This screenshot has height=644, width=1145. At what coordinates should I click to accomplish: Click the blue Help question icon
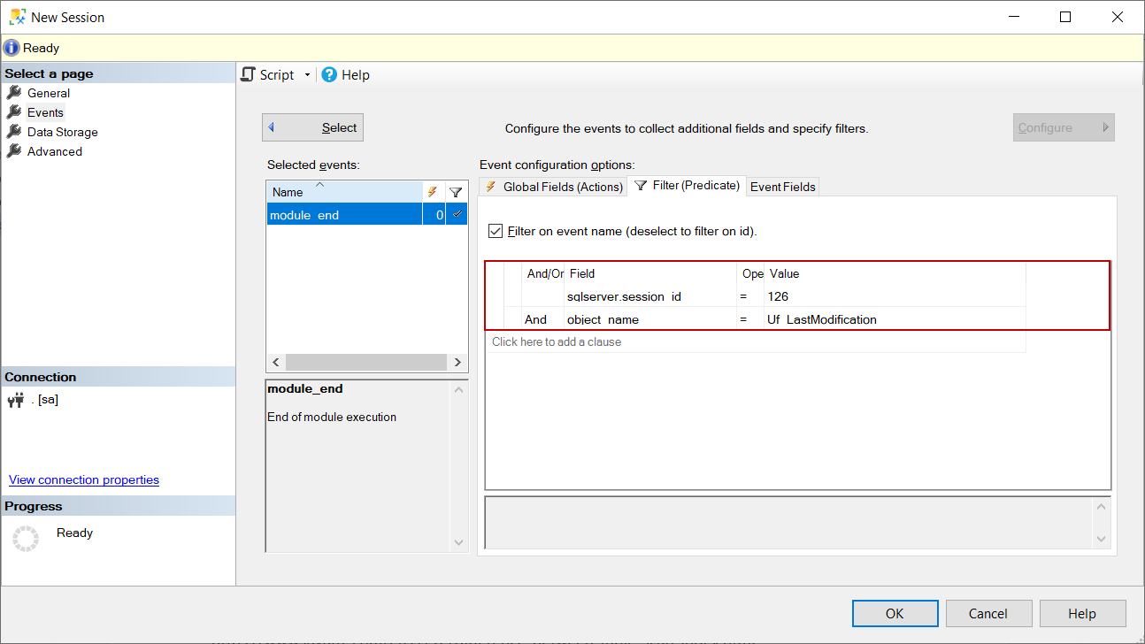click(x=329, y=75)
